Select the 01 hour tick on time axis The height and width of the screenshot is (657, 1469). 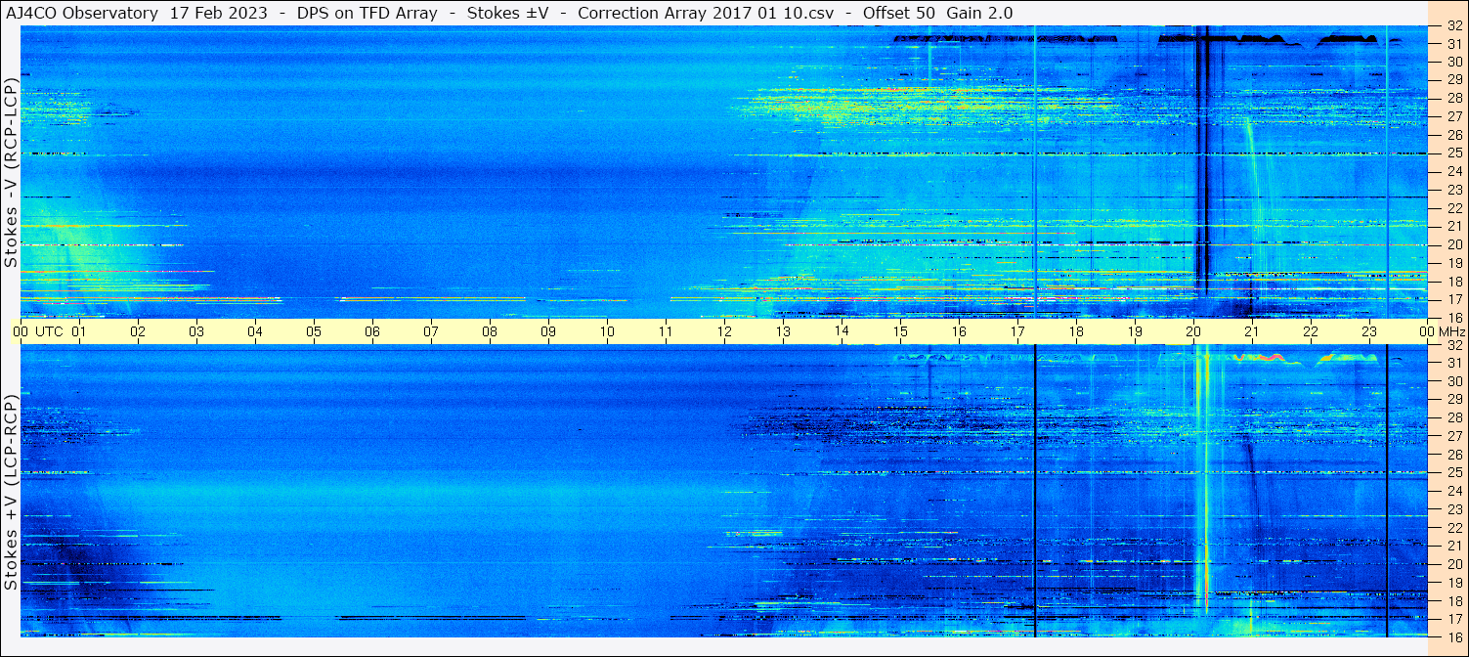pos(79,331)
